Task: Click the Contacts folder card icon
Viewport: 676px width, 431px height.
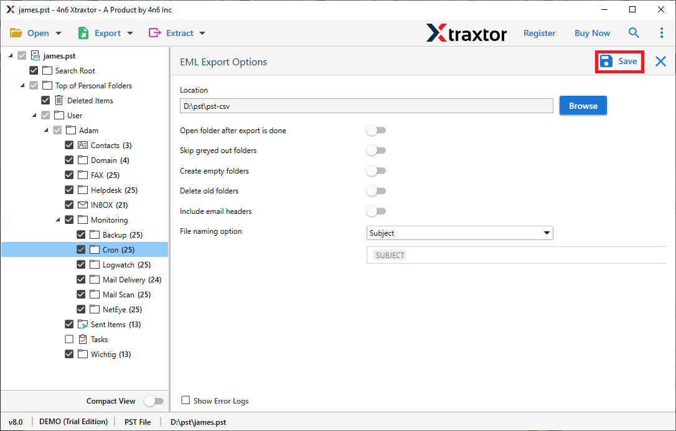Action: click(x=83, y=146)
